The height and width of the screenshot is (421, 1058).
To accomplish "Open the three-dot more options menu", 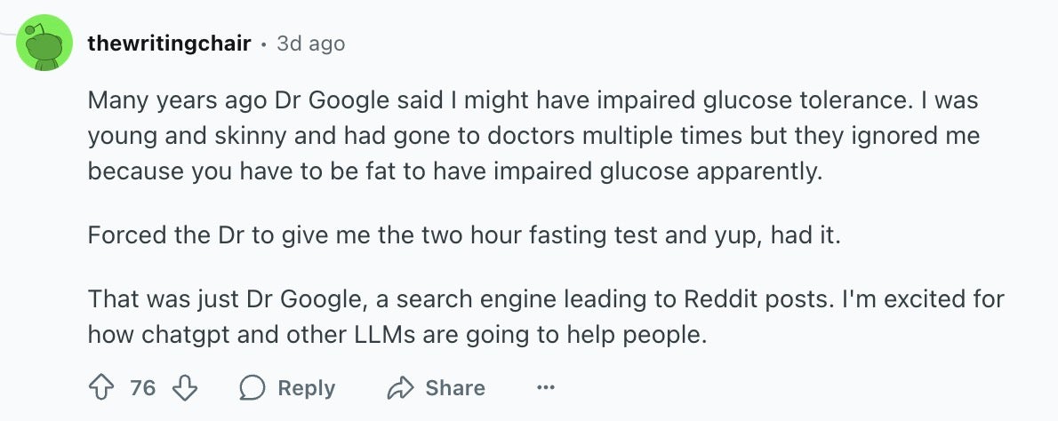I will click(545, 388).
